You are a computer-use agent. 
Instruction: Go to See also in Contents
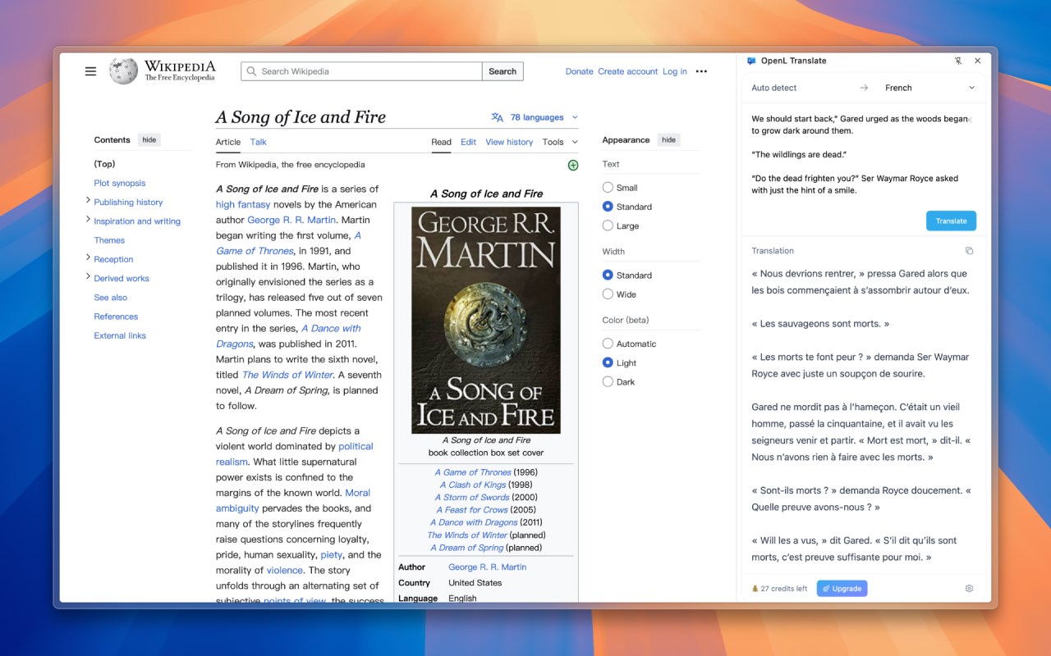click(x=111, y=298)
